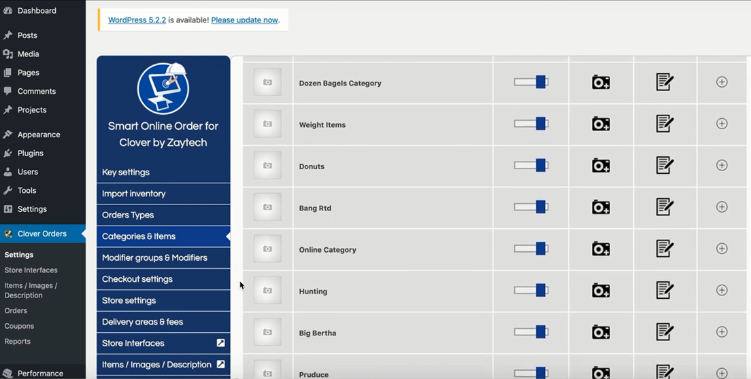Open Orders submenu link
Viewport: 751px width, 379px height.
(16, 310)
